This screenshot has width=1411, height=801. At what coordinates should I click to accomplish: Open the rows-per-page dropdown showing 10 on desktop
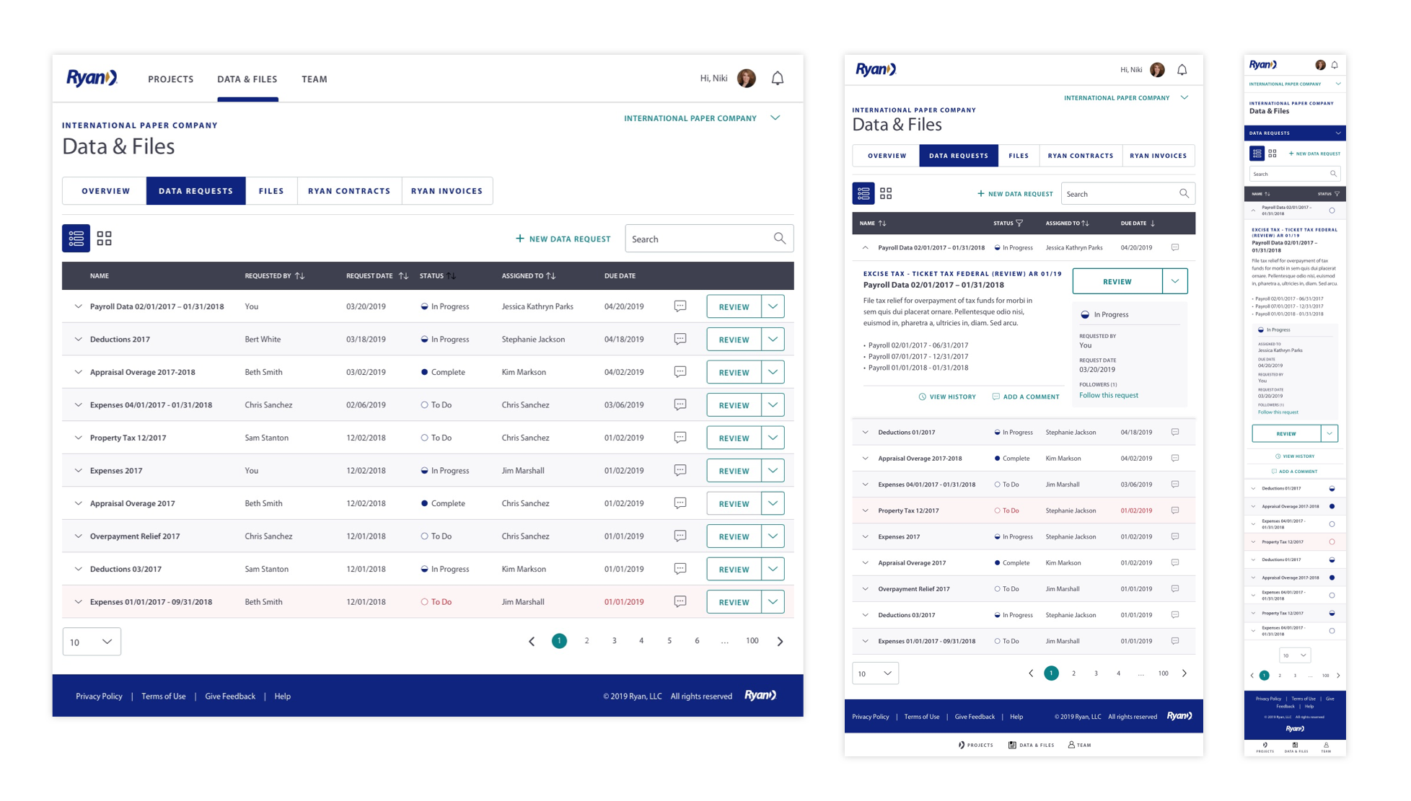click(x=92, y=642)
